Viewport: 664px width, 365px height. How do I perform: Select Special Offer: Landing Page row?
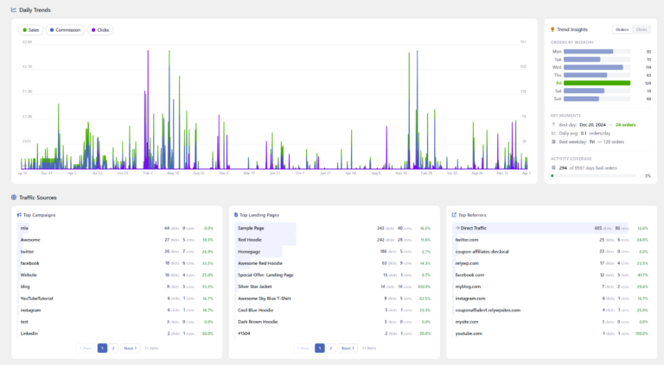pyautogui.click(x=335, y=275)
